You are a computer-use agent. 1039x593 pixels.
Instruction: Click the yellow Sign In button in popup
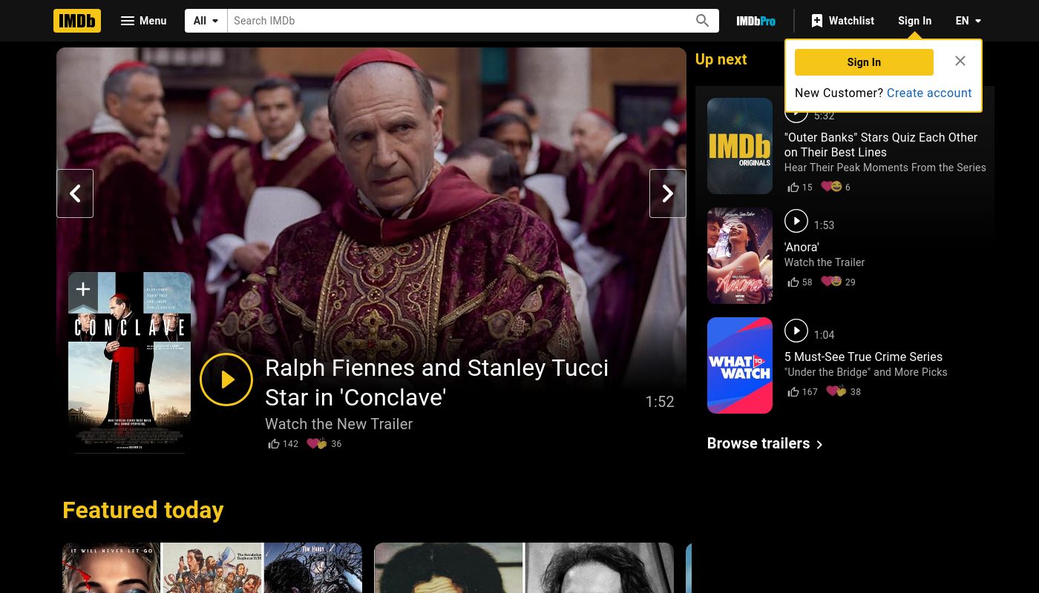(x=864, y=62)
